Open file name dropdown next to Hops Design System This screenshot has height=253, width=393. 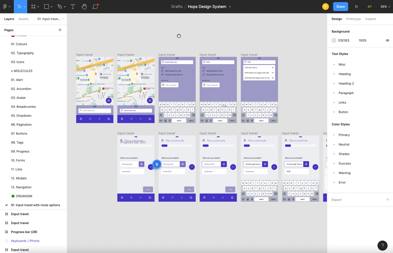click(x=230, y=7)
